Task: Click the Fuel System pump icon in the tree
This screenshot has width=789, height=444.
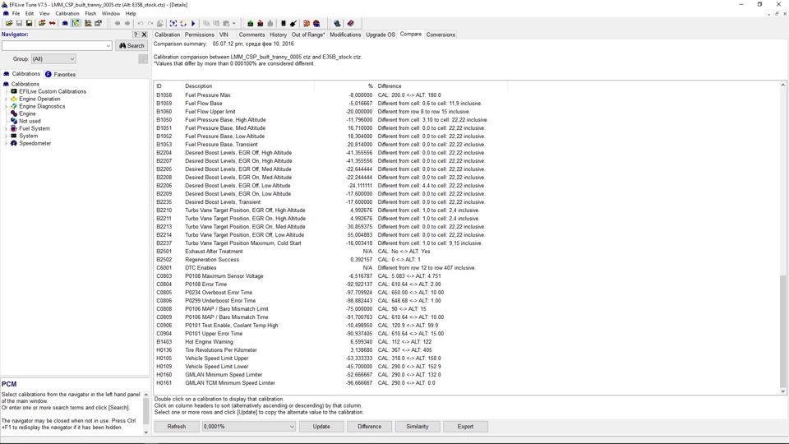Action: click(14, 128)
